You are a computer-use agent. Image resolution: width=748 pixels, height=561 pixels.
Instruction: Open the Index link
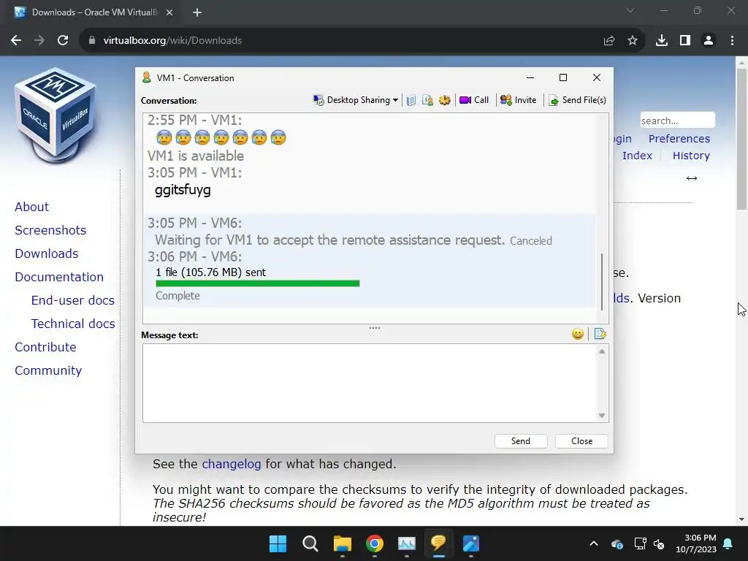point(637,156)
